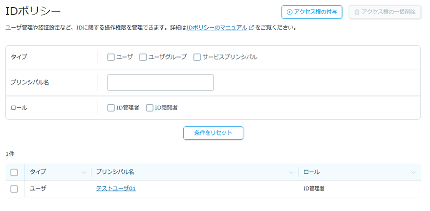Click the plus icon on アクセス権の付与
Screen dimensions: 430x211
[289, 12]
